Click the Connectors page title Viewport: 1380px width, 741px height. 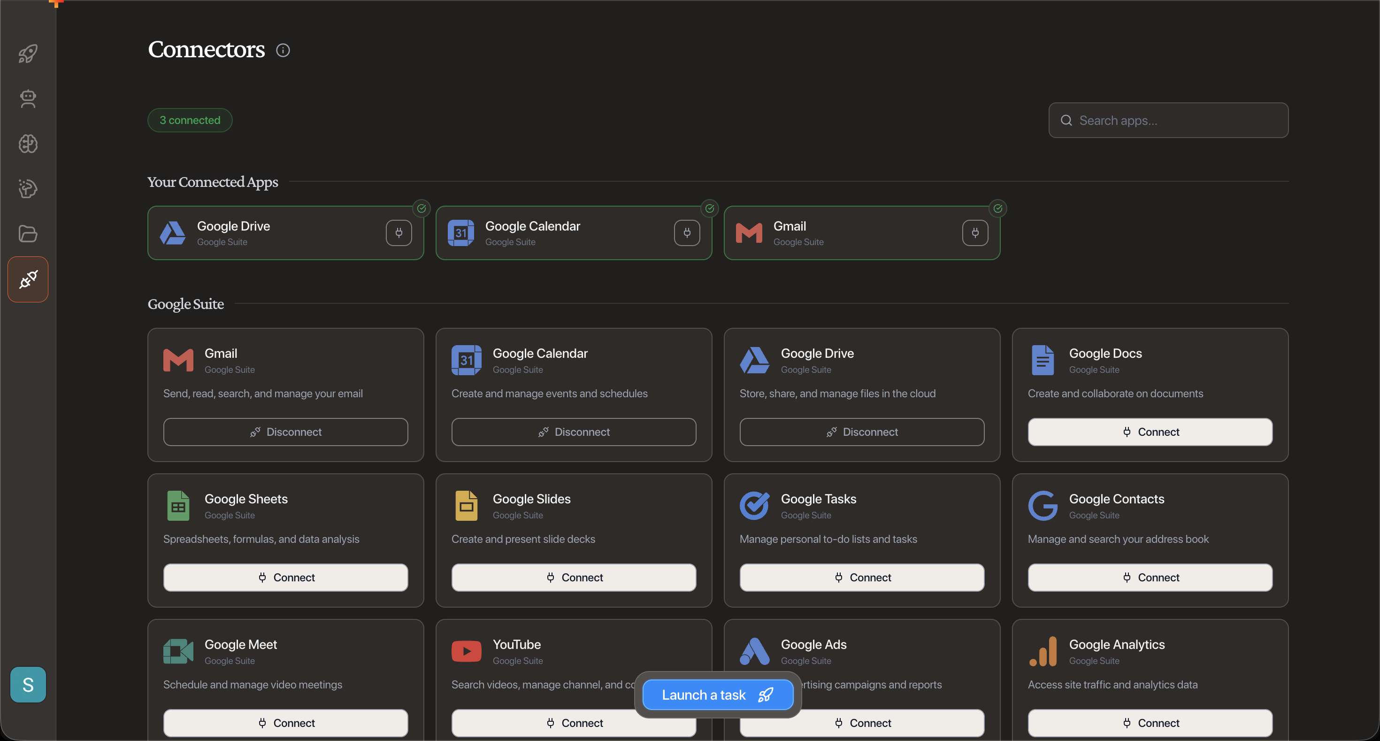(x=206, y=49)
